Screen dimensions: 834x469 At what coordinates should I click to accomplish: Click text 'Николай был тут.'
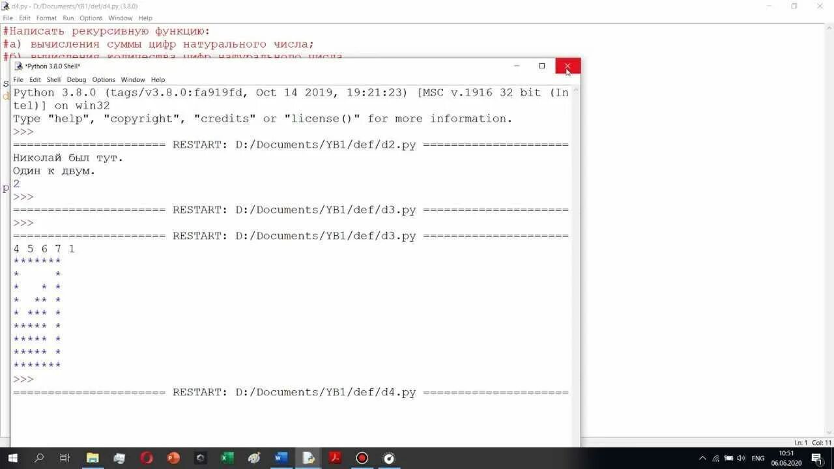pos(68,158)
